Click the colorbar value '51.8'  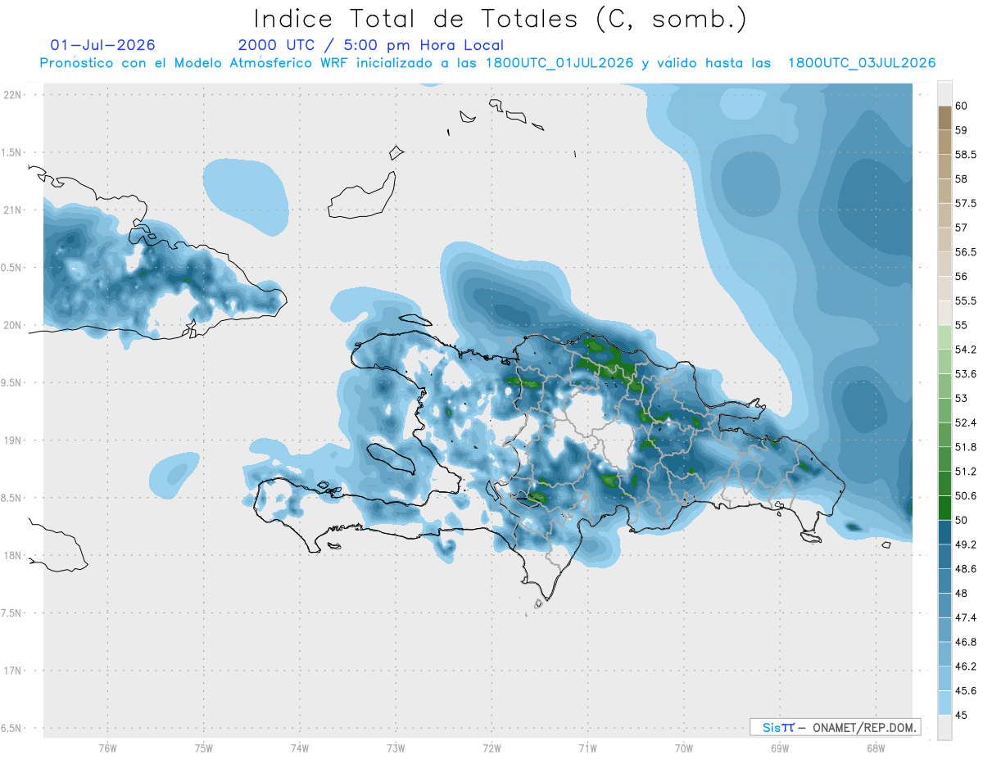(x=965, y=447)
